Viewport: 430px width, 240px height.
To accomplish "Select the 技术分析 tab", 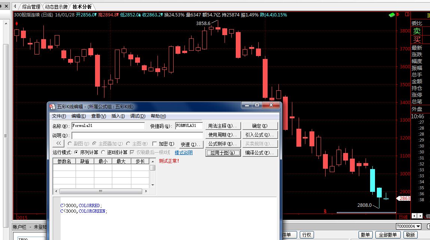I will point(82,7).
